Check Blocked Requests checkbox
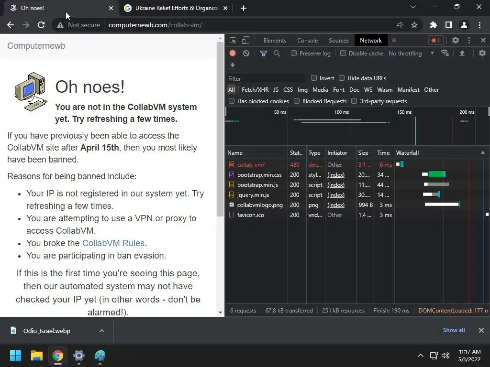 297,101
